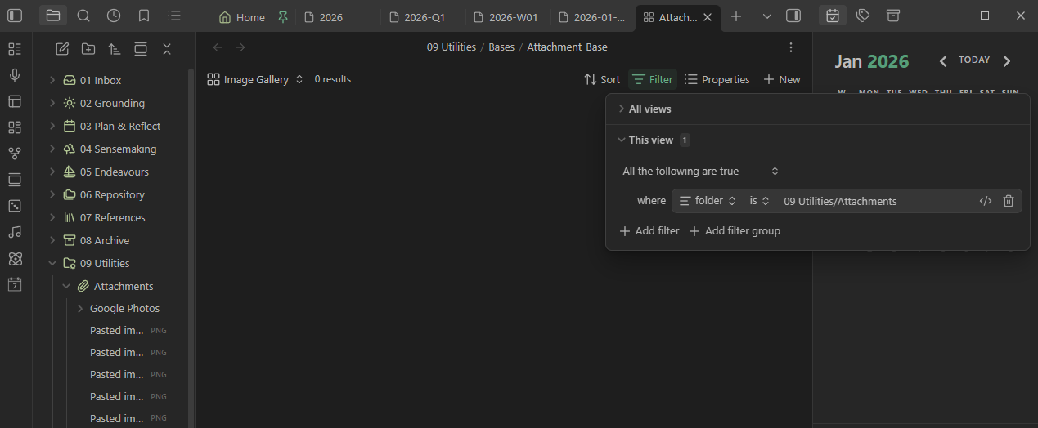
Task: Click the new folder icon
Action: [x=88, y=49]
